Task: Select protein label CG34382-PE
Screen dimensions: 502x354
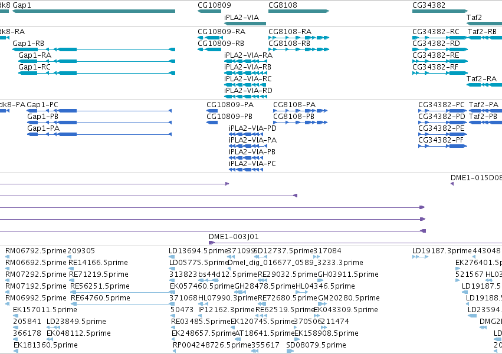Action: point(441,128)
